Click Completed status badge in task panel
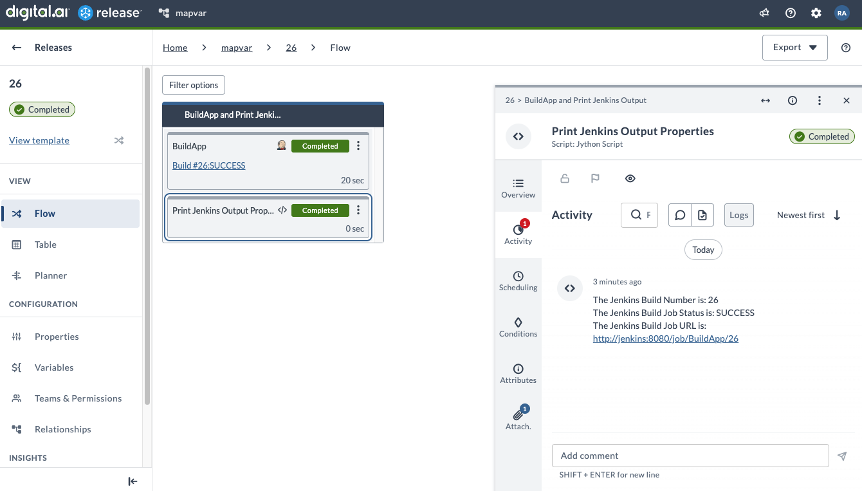 pos(822,136)
